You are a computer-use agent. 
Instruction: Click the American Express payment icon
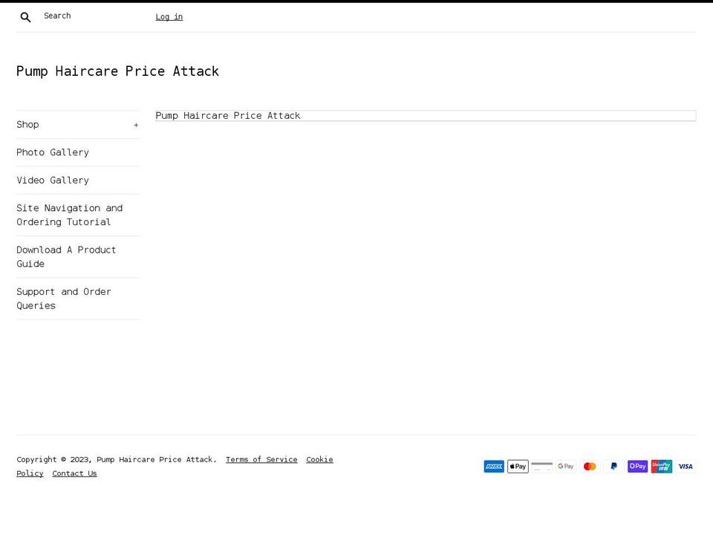coord(494,467)
